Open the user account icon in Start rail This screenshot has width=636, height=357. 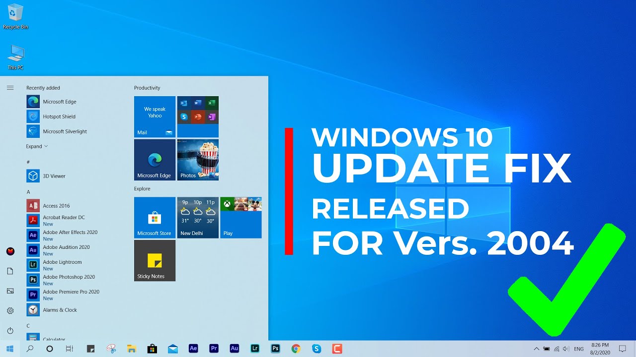tap(10, 251)
